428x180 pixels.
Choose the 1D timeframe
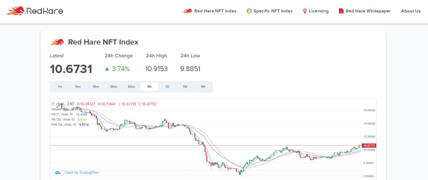coord(167,87)
